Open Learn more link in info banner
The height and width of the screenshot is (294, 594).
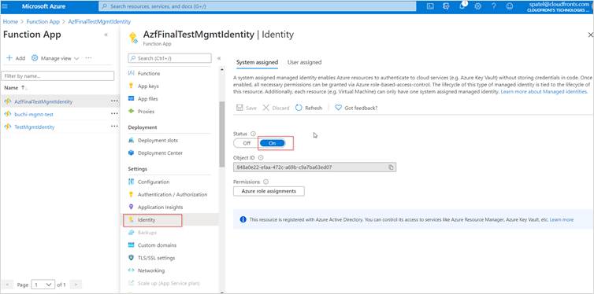pos(562,219)
